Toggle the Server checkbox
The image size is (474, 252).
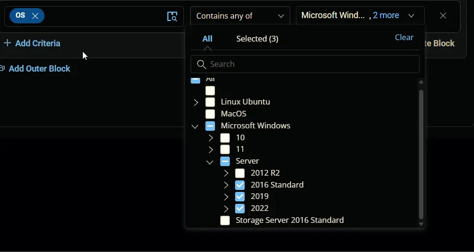pos(225,161)
